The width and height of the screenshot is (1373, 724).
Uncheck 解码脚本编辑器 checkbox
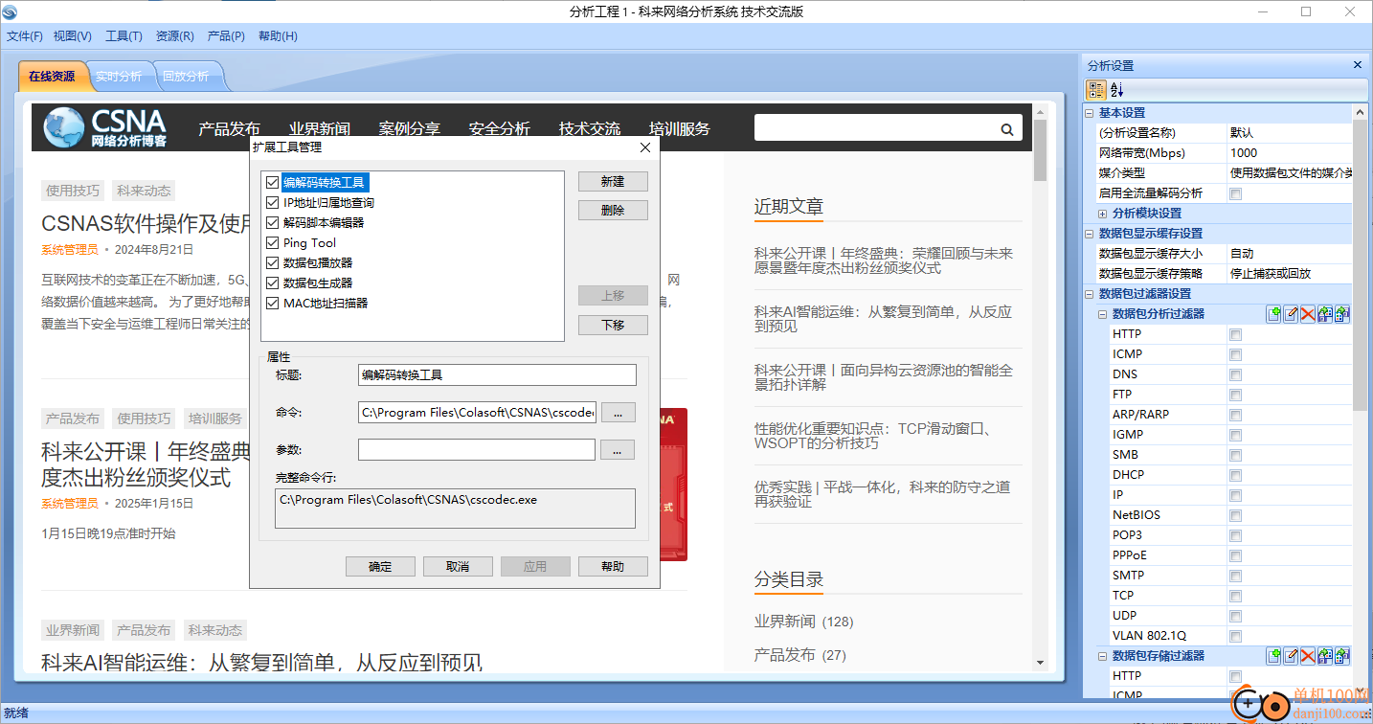coord(273,222)
